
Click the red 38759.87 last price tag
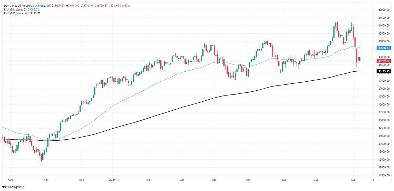383,61
